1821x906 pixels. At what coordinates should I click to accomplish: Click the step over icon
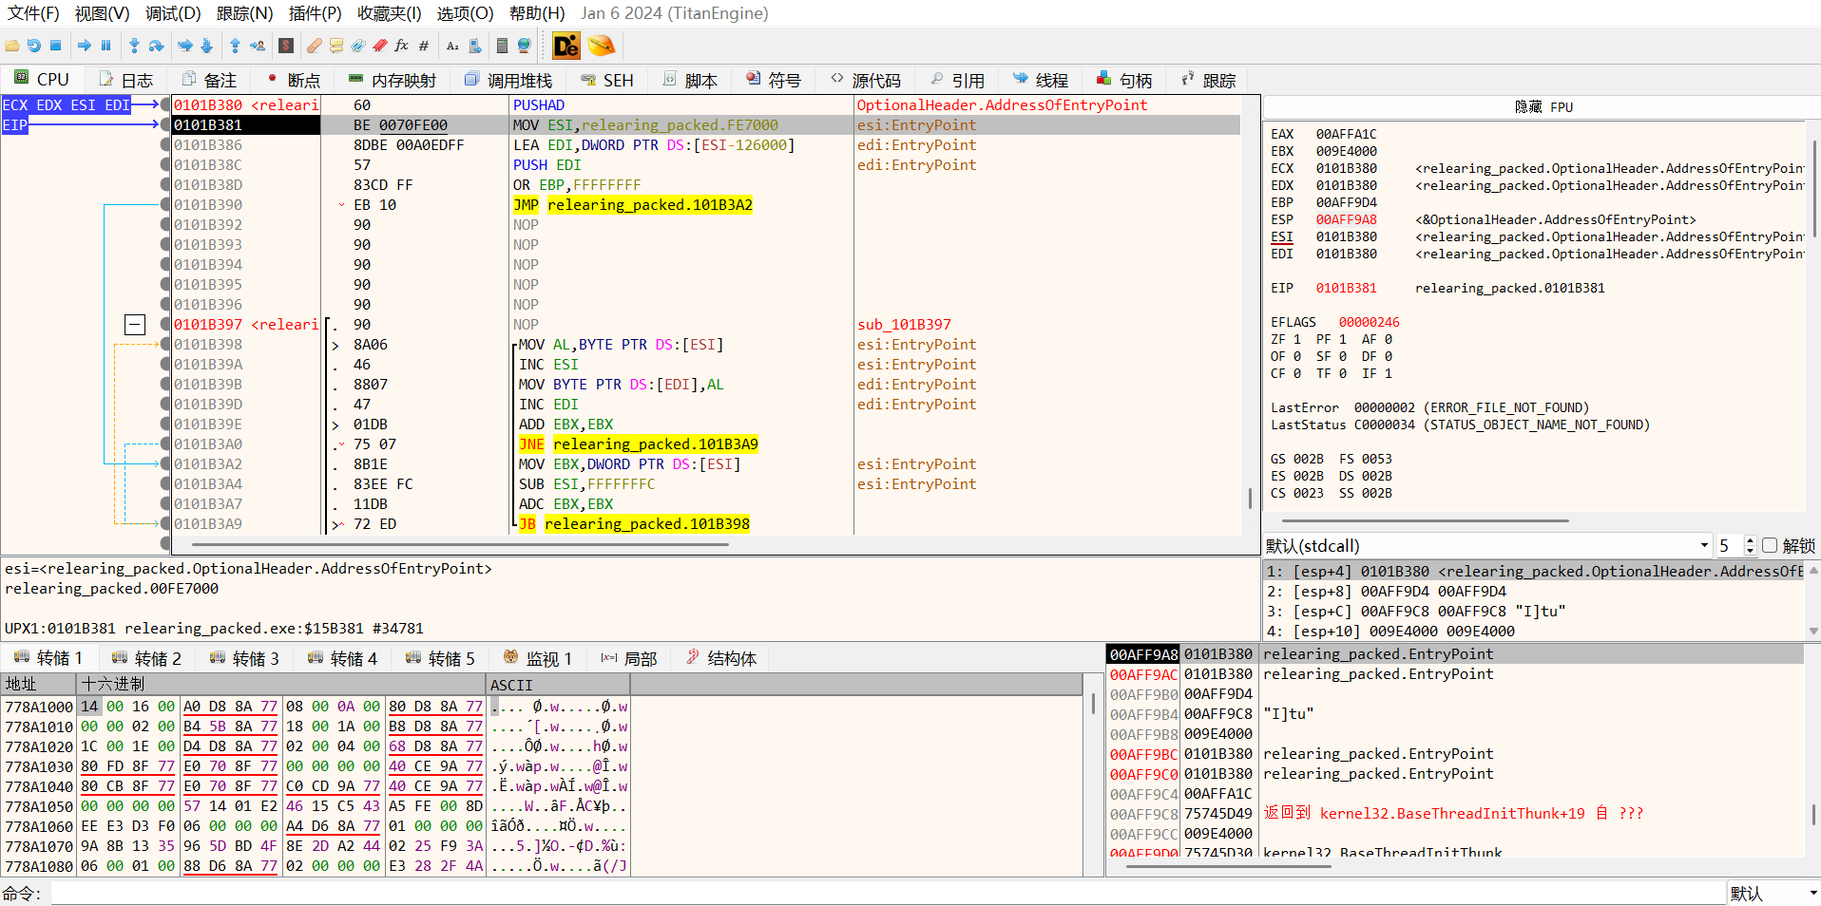[x=157, y=46]
